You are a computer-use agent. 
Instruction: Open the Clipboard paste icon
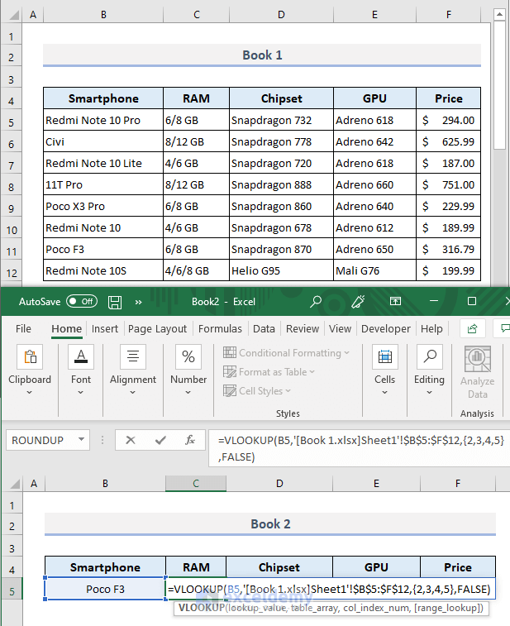30,357
